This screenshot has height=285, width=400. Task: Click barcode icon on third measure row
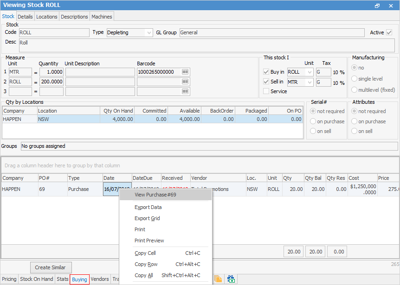[185, 91]
